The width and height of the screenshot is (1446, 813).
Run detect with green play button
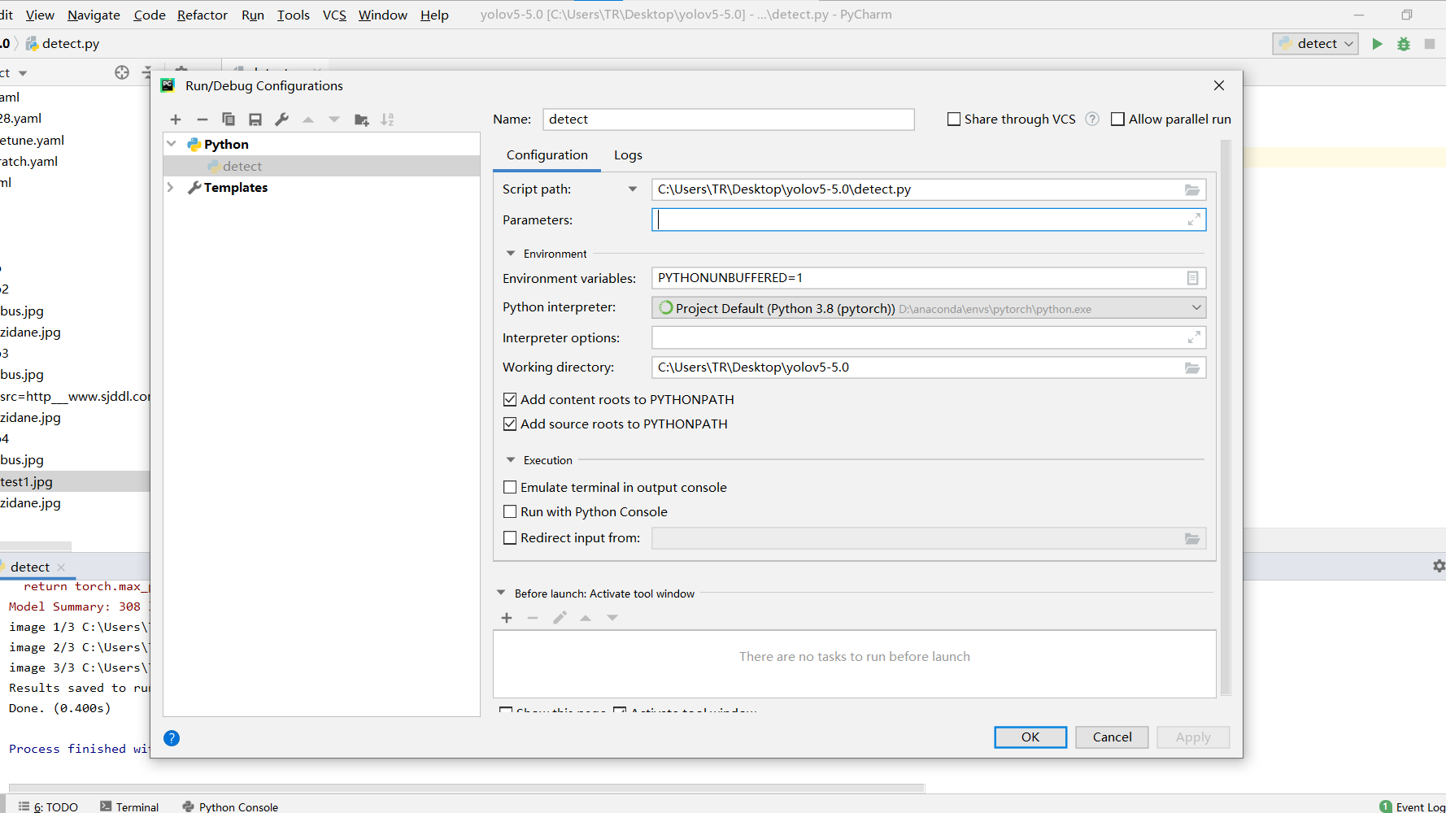[x=1377, y=44]
